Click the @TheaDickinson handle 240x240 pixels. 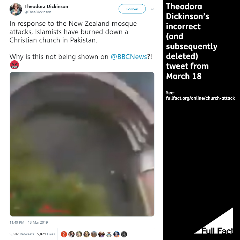point(38,12)
